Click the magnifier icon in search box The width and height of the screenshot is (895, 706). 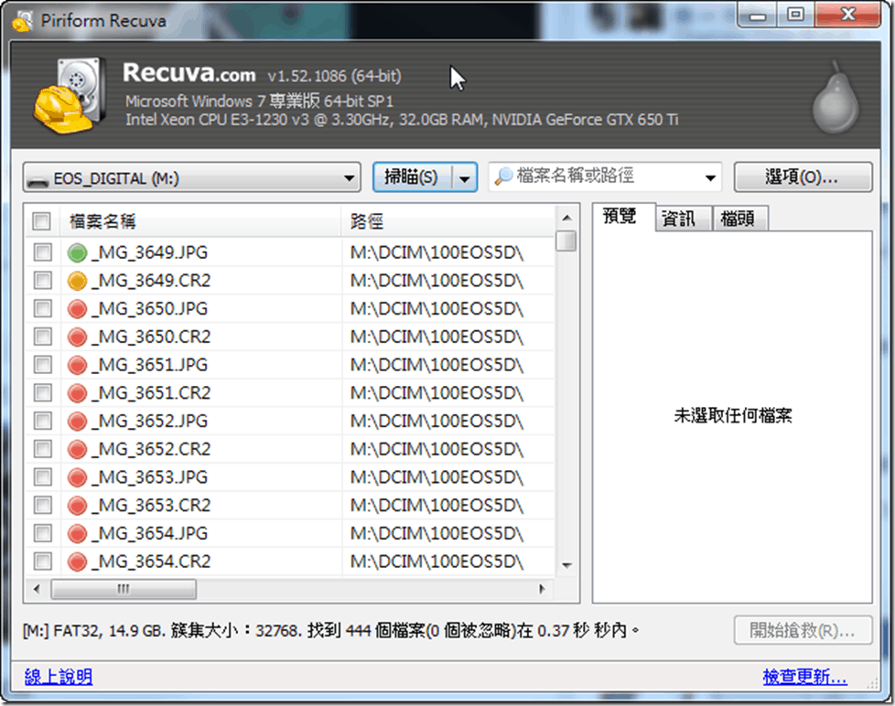(x=503, y=177)
